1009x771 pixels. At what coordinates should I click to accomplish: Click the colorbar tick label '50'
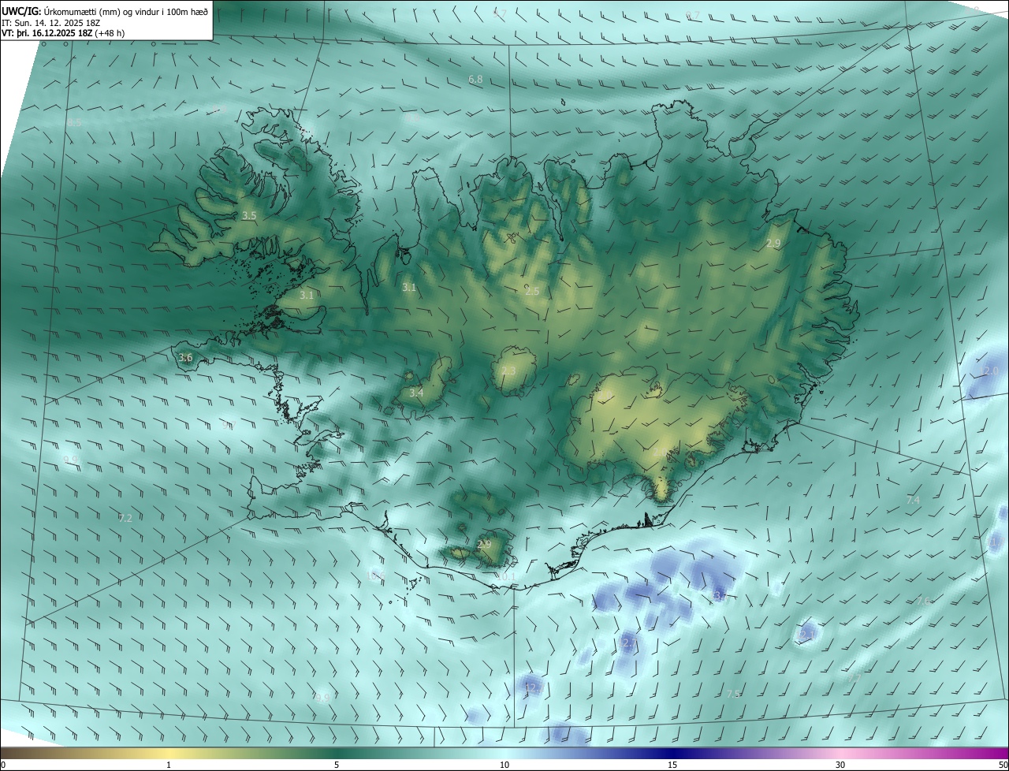pyautogui.click(x=1002, y=765)
